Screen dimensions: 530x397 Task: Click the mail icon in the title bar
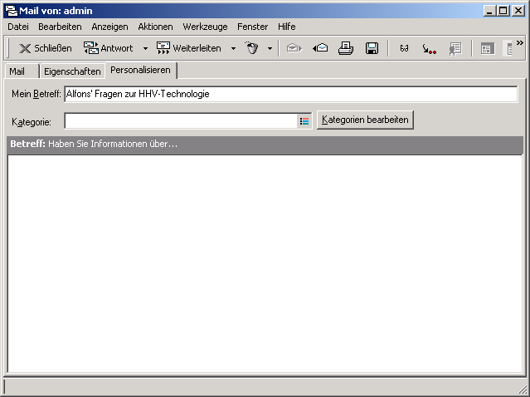click(x=11, y=11)
